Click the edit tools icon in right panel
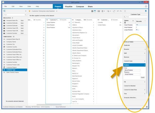Viewport: 155px width, 113px height. coord(146,11)
